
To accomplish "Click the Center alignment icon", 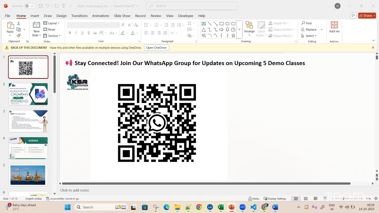I will click(152, 33).
